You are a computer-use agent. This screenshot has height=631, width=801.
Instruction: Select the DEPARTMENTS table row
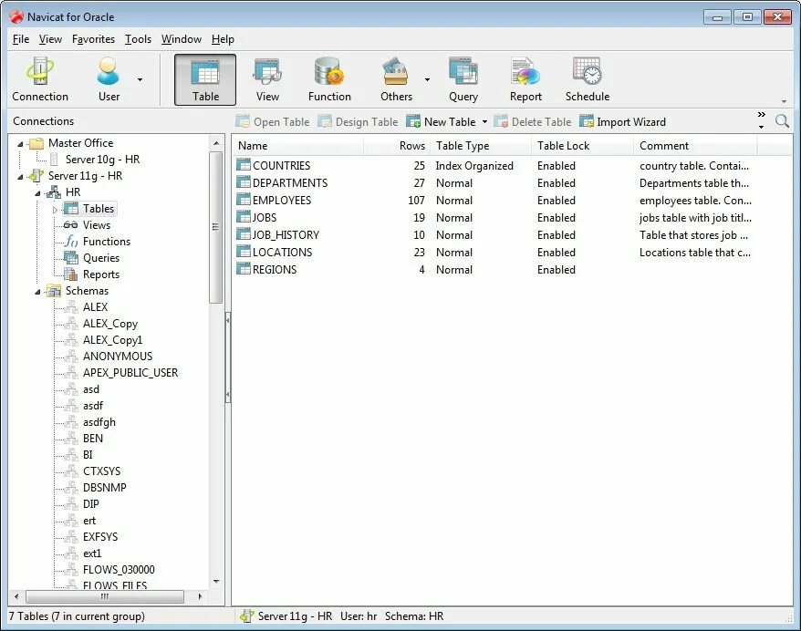click(494, 182)
